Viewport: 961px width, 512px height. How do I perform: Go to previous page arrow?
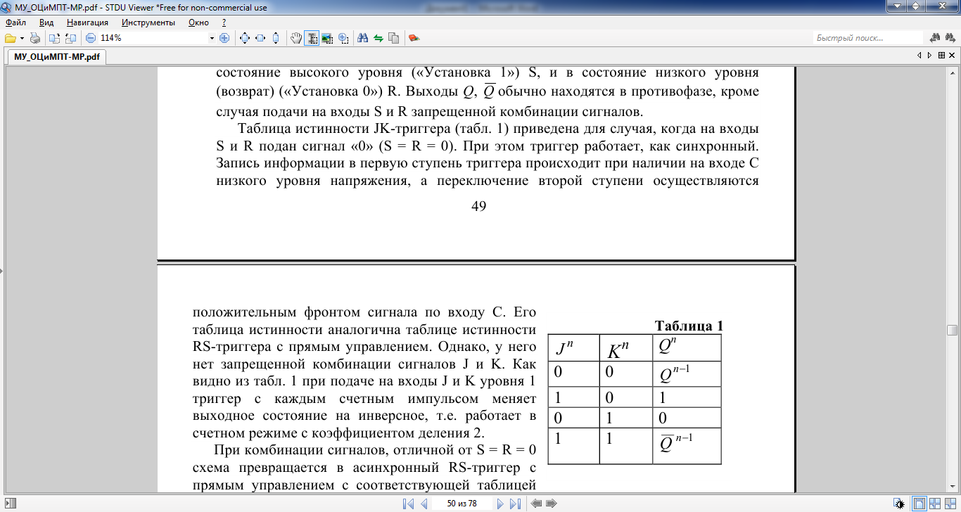[x=424, y=504]
